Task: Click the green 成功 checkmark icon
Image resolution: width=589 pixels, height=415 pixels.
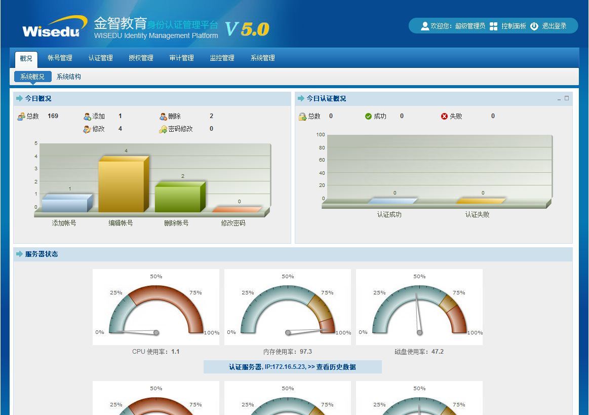Action: pyautogui.click(x=368, y=117)
